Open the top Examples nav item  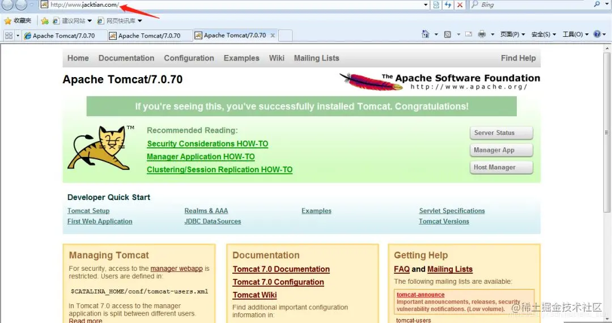click(x=241, y=58)
